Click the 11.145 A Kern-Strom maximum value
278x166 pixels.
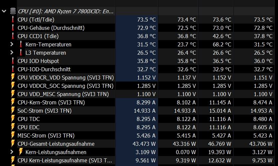tap(220, 102)
